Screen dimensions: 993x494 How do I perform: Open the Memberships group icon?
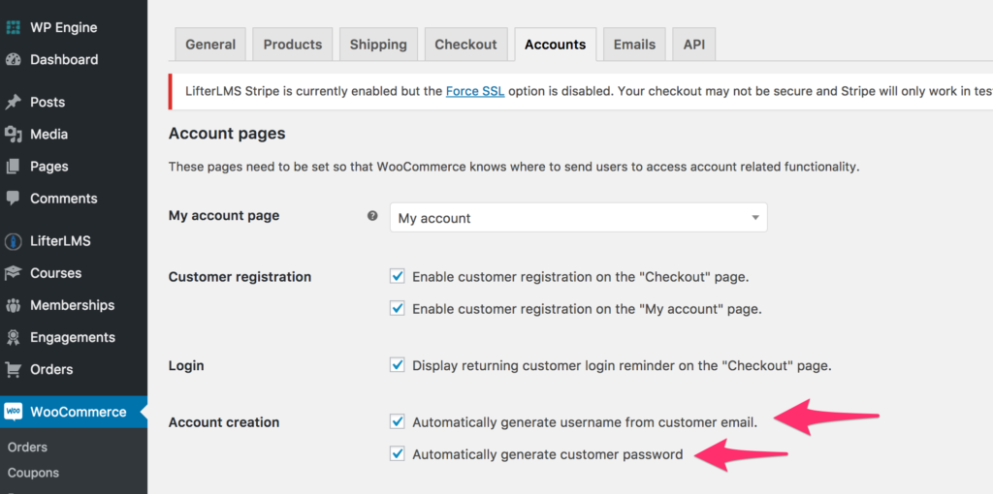(13, 305)
